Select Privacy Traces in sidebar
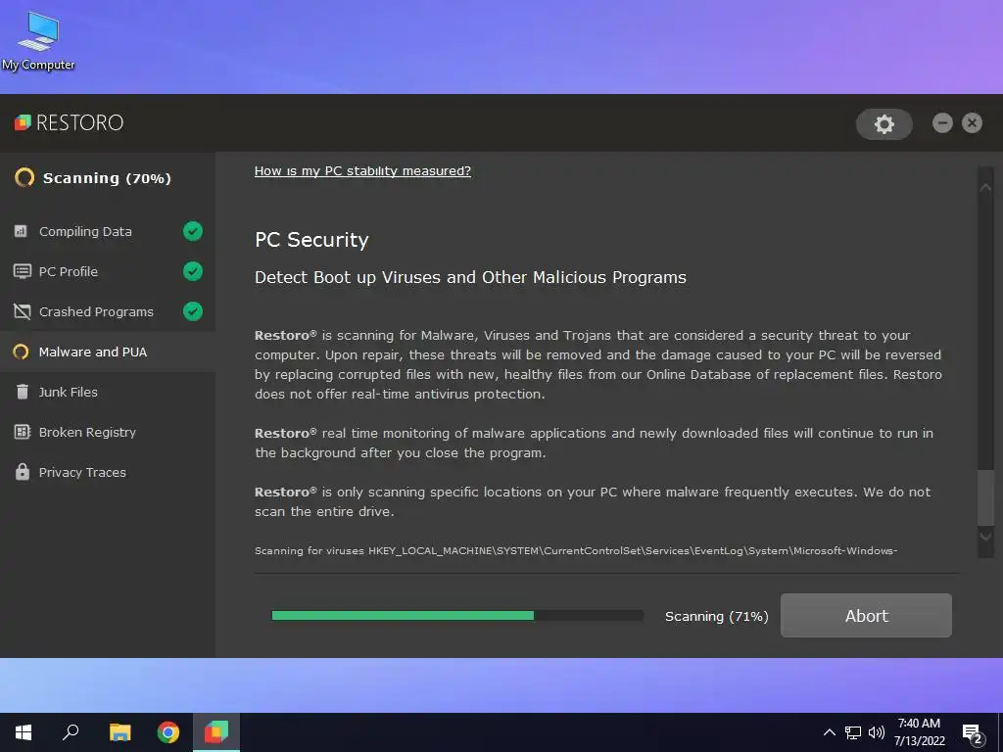 [108, 473]
